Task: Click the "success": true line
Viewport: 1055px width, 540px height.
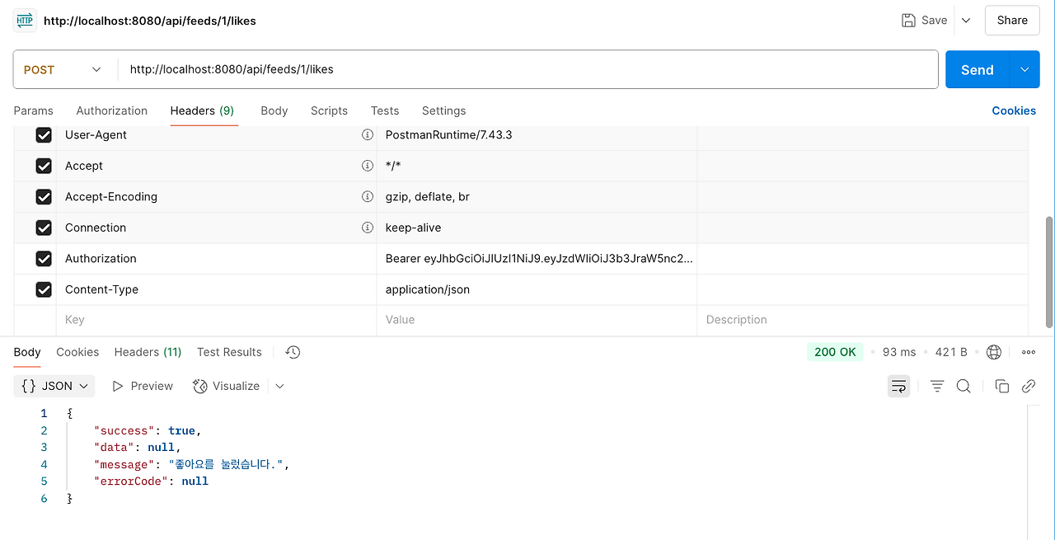Action: click(x=148, y=430)
